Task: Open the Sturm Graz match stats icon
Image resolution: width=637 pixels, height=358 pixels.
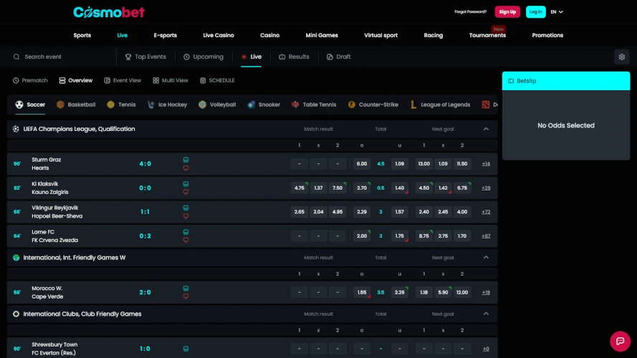Action: pos(186,160)
